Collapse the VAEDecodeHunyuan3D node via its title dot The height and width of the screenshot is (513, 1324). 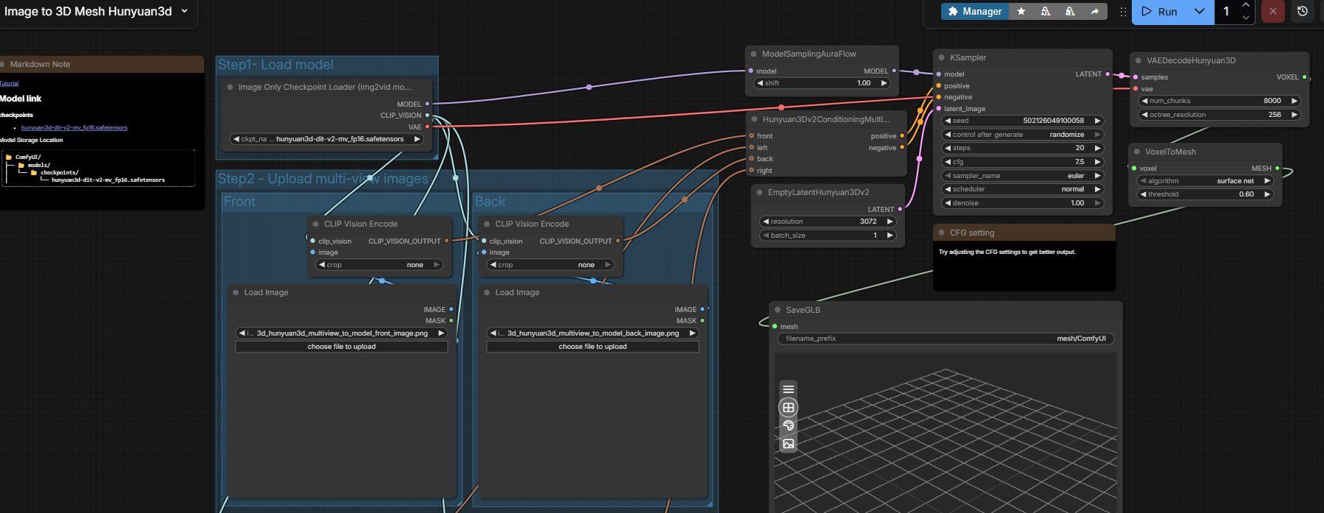coord(1138,60)
